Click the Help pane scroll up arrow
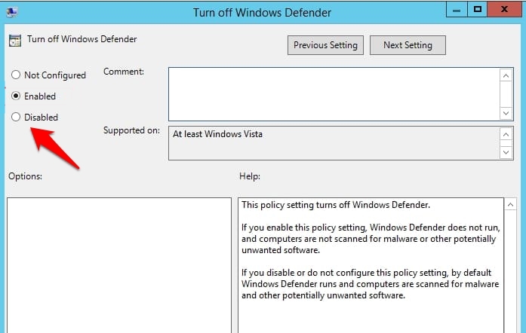526x333 pixels. tap(510, 205)
